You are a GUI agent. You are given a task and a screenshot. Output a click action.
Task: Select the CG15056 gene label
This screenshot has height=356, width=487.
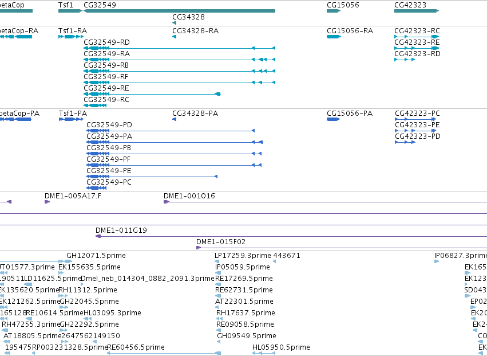click(343, 5)
